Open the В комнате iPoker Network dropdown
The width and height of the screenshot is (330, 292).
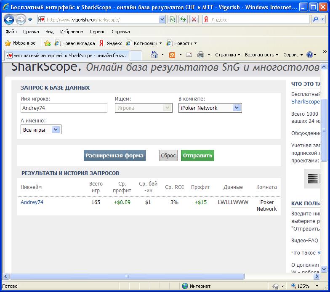[x=210, y=108]
